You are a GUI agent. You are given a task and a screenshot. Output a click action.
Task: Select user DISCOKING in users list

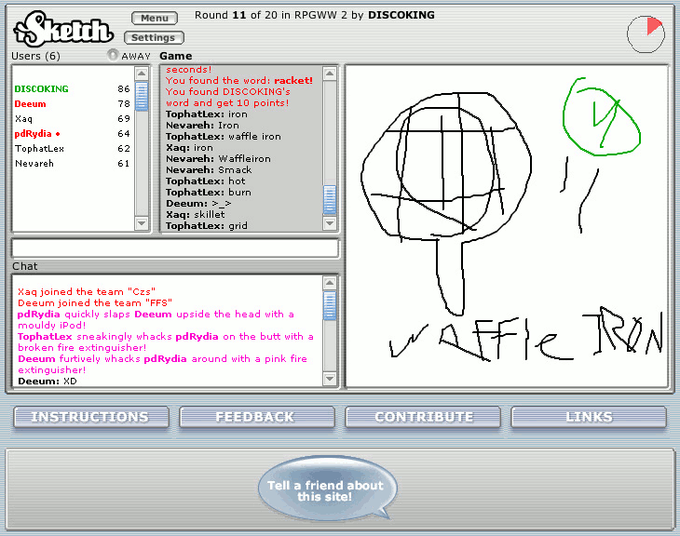[42, 89]
